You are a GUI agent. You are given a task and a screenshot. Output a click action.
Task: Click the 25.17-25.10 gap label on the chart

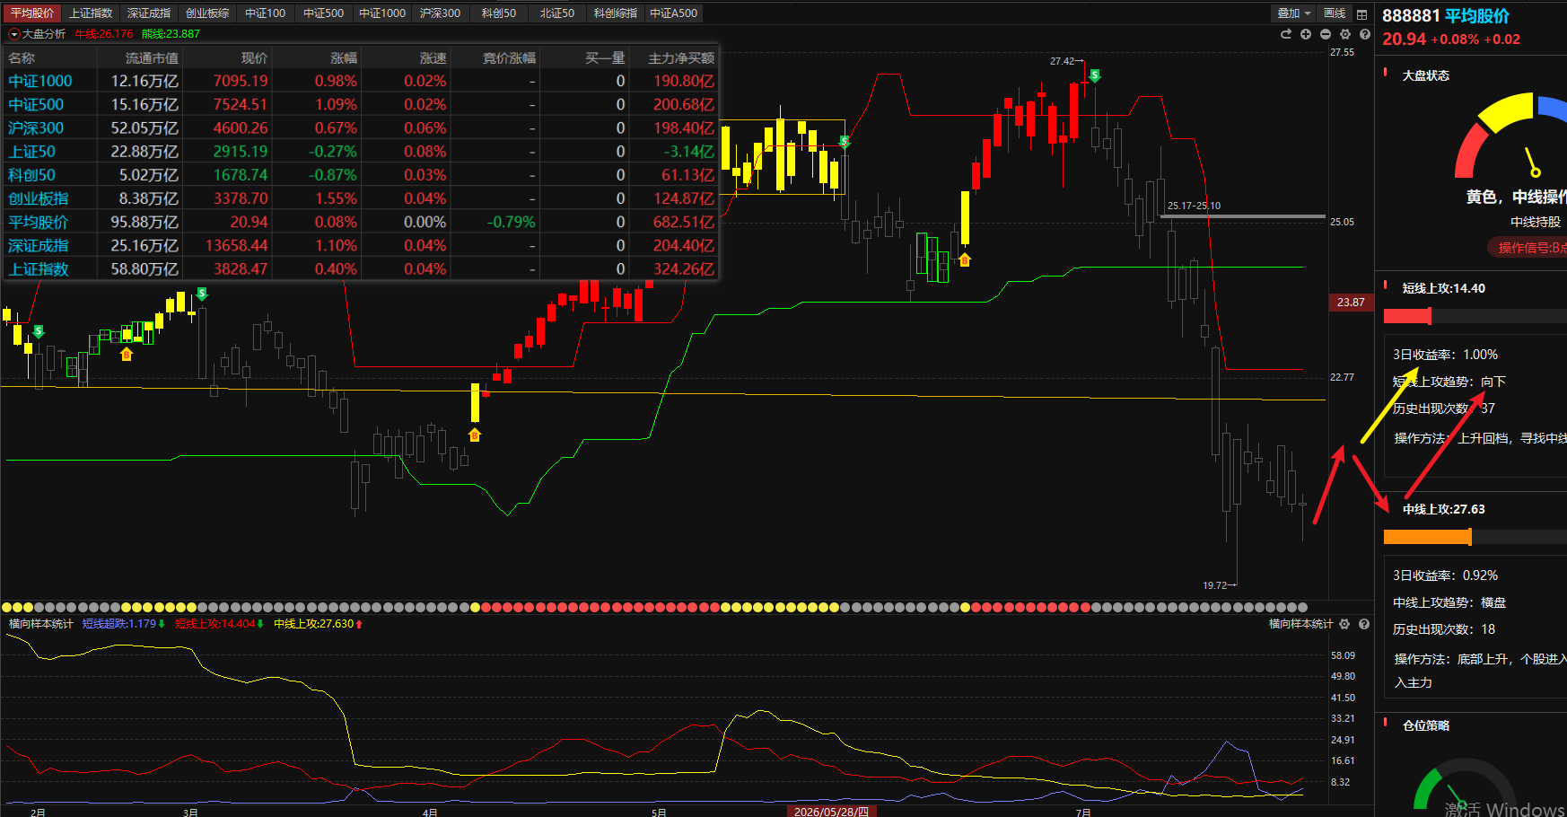1194,206
